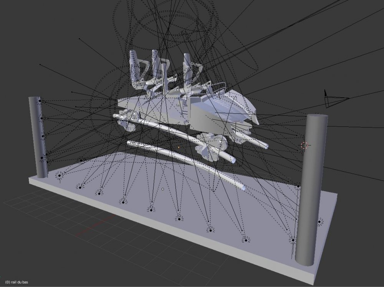
Task: Select the topmost lamp on left pillar
Action: [x=40, y=102]
